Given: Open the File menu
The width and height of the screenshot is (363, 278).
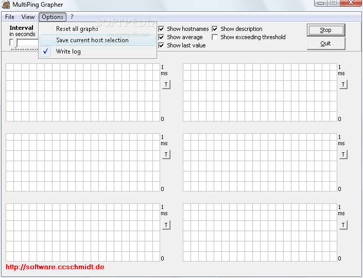Looking at the screenshot, I should pos(10,17).
